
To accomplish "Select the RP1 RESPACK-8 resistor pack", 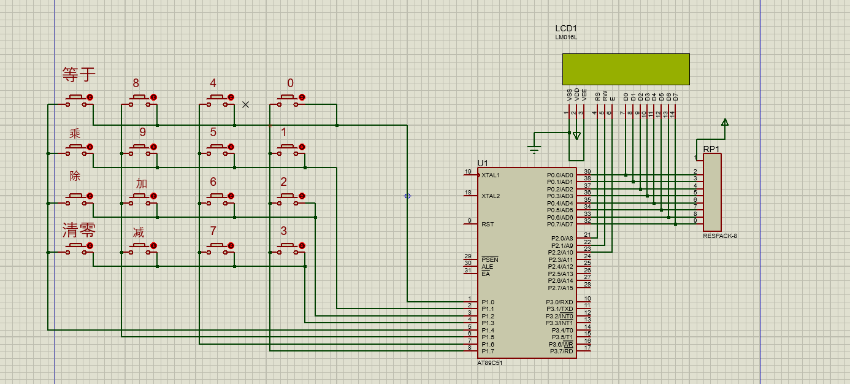I will (712, 192).
